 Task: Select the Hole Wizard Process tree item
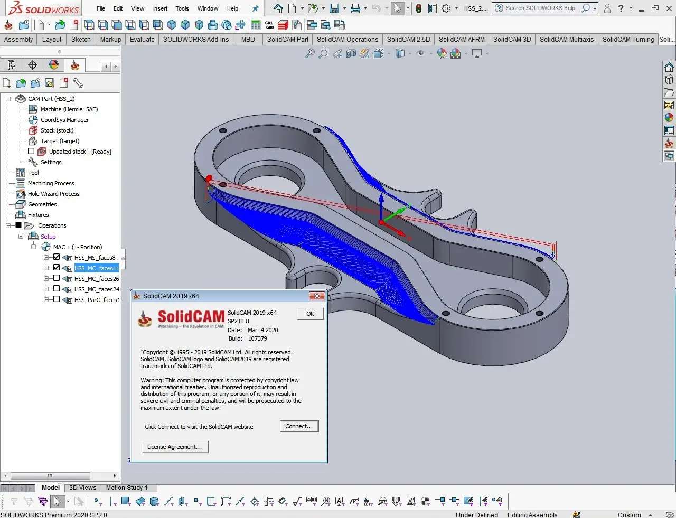pos(53,194)
